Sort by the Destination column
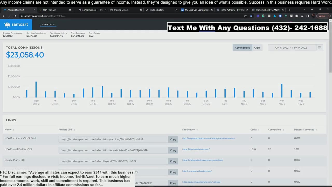Screen dimensions: 332x187 190,130
